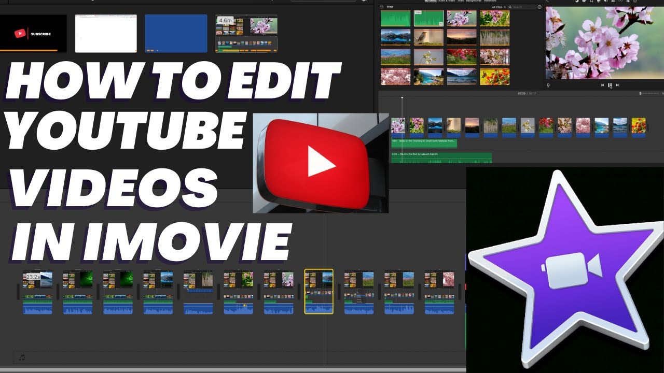
Task: Open the solid blue project thumbnail
Action: pyautogui.click(x=176, y=33)
